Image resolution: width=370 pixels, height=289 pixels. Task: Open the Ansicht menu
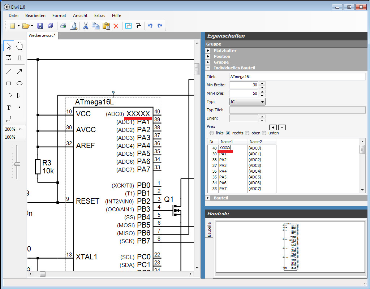tap(80, 16)
